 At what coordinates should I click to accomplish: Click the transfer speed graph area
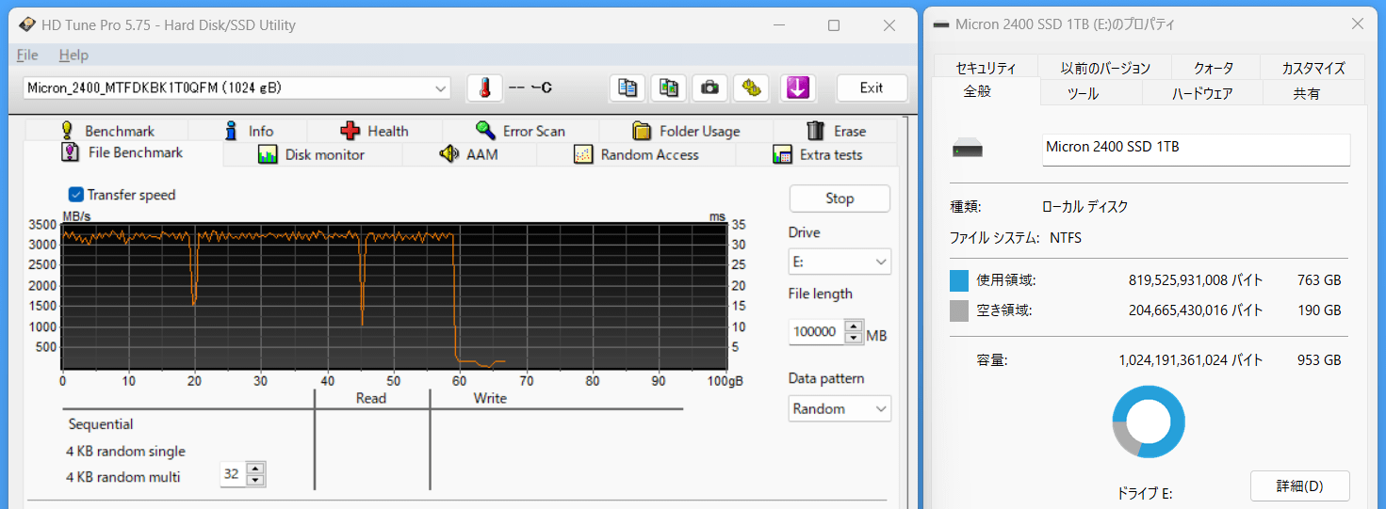click(395, 296)
